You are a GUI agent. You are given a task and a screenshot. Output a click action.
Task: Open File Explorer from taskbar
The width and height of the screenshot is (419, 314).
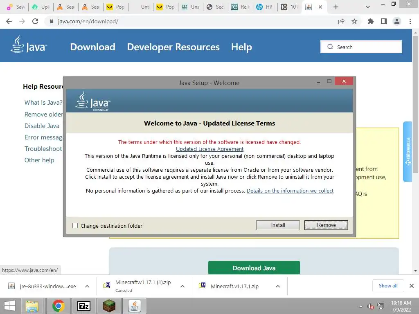click(32, 306)
